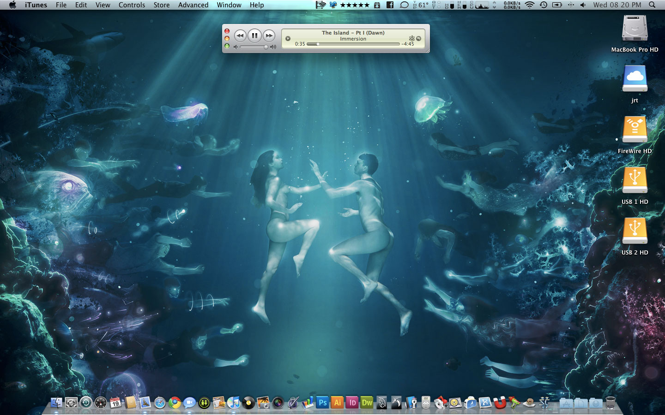Open the Applications folder stack in Dock
The height and width of the screenshot is (415, 665).
566,403
